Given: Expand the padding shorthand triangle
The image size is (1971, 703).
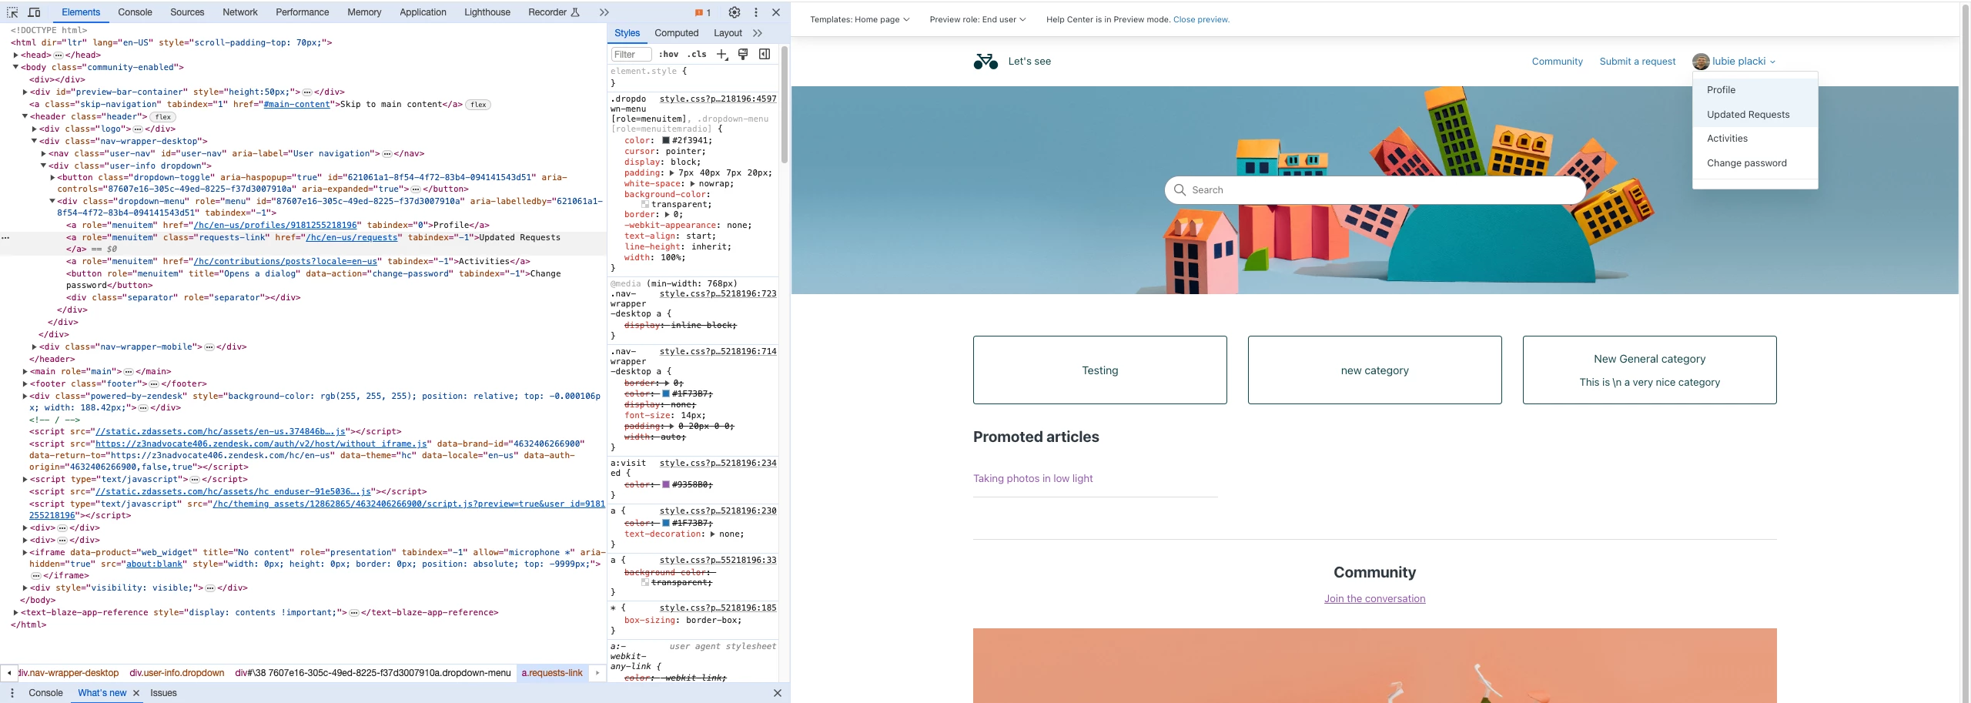Looking at the screenshot, I should coord(671,173).
